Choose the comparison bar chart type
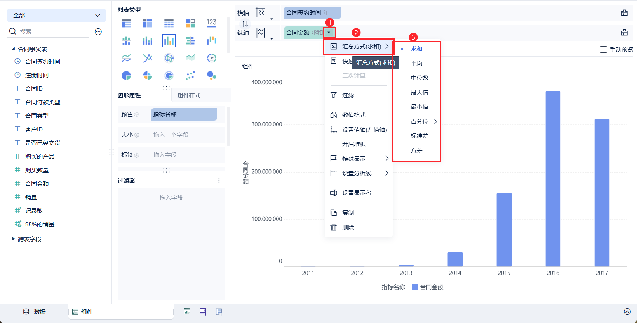The width and height of the screenshot is (637, 323). [190, 41]
